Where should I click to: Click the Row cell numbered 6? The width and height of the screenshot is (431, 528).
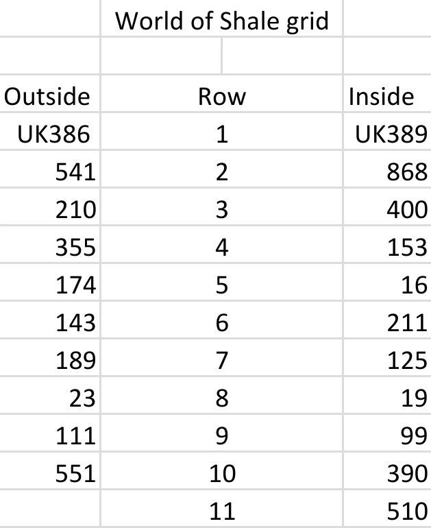coord(222,320)
